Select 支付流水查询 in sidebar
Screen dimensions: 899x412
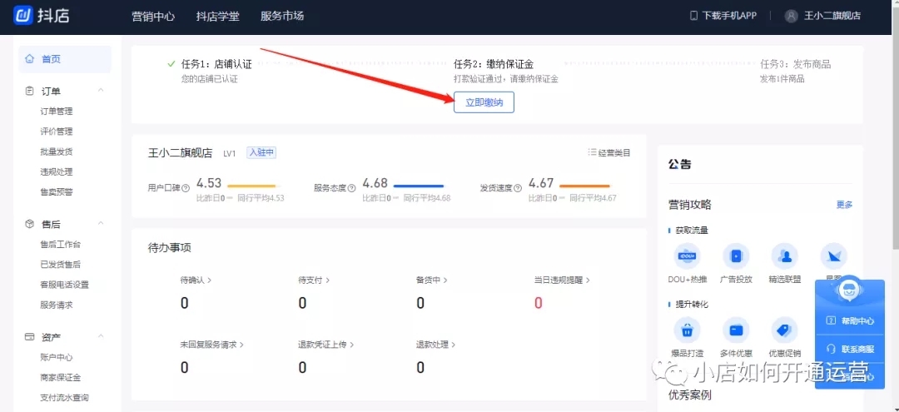coord(64,397)
